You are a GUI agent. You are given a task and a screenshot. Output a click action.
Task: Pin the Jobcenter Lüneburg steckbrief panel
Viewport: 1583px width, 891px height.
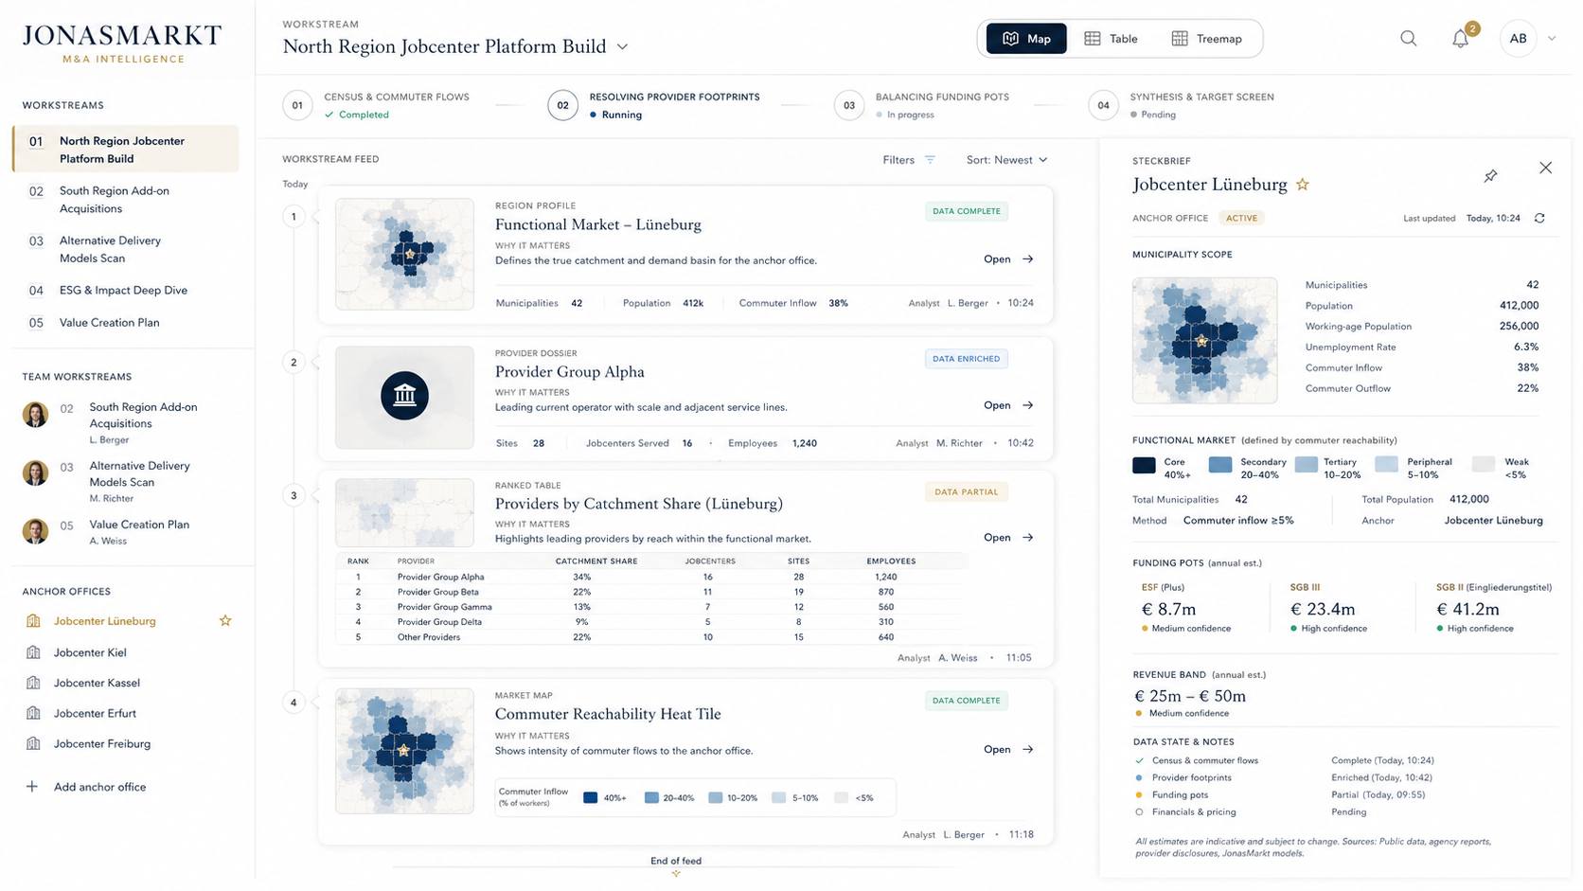(1490, 176)
